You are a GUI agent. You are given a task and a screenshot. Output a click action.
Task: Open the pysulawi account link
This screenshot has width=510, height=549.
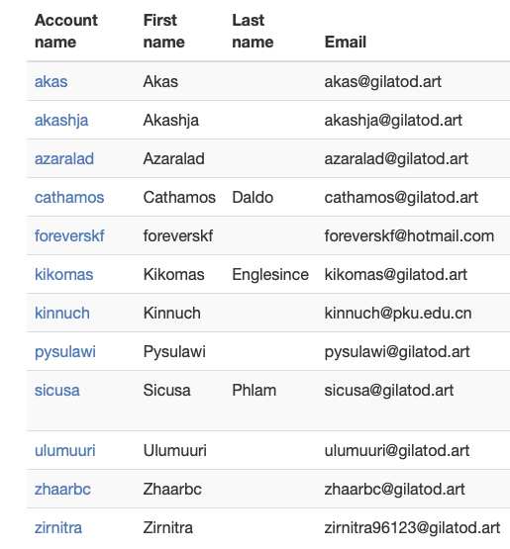(64, 352)
